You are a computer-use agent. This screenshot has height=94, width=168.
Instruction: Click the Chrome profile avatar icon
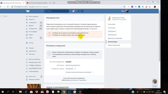(x=155, y=7)
